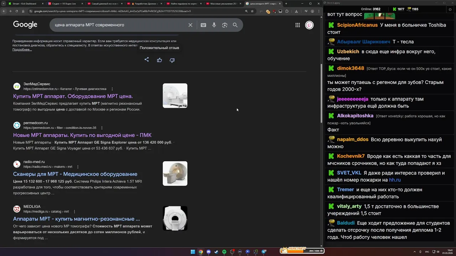Open 'Сканеры для МРТ - Медицинское оборудование' link
Viewport: 456px width, 256px height.
[x=75, y=174]
